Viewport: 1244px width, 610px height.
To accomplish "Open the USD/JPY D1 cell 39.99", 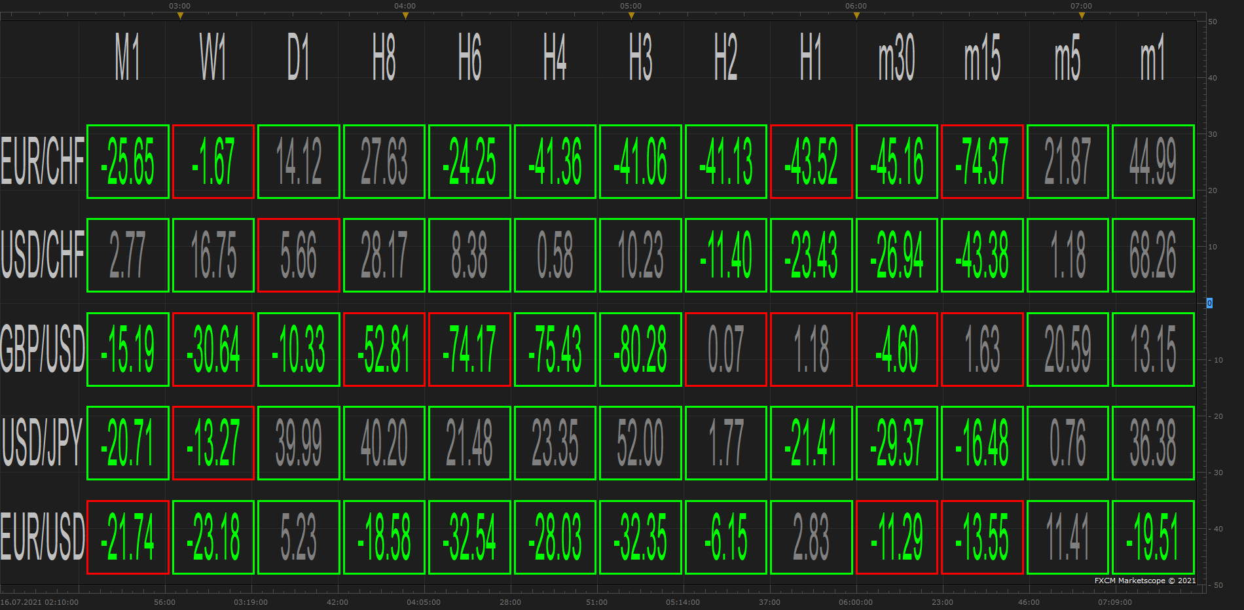I will pyautogui.click(x=299, y=443).
